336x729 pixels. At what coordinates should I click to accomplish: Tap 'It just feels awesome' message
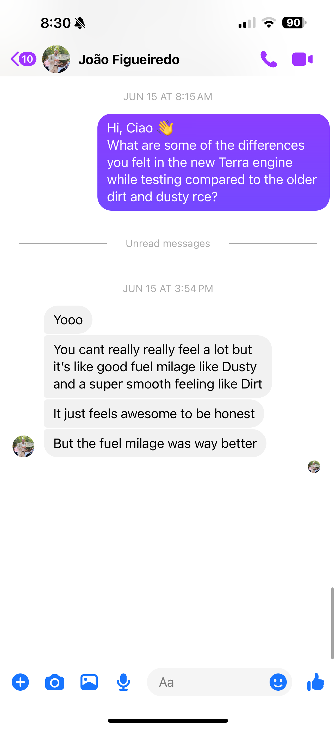[x=154, y=414]
